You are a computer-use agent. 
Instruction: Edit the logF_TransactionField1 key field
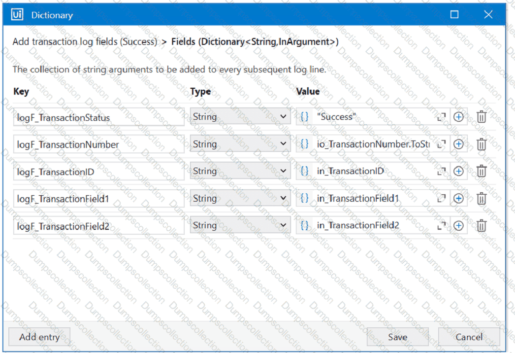coord(98,199)
